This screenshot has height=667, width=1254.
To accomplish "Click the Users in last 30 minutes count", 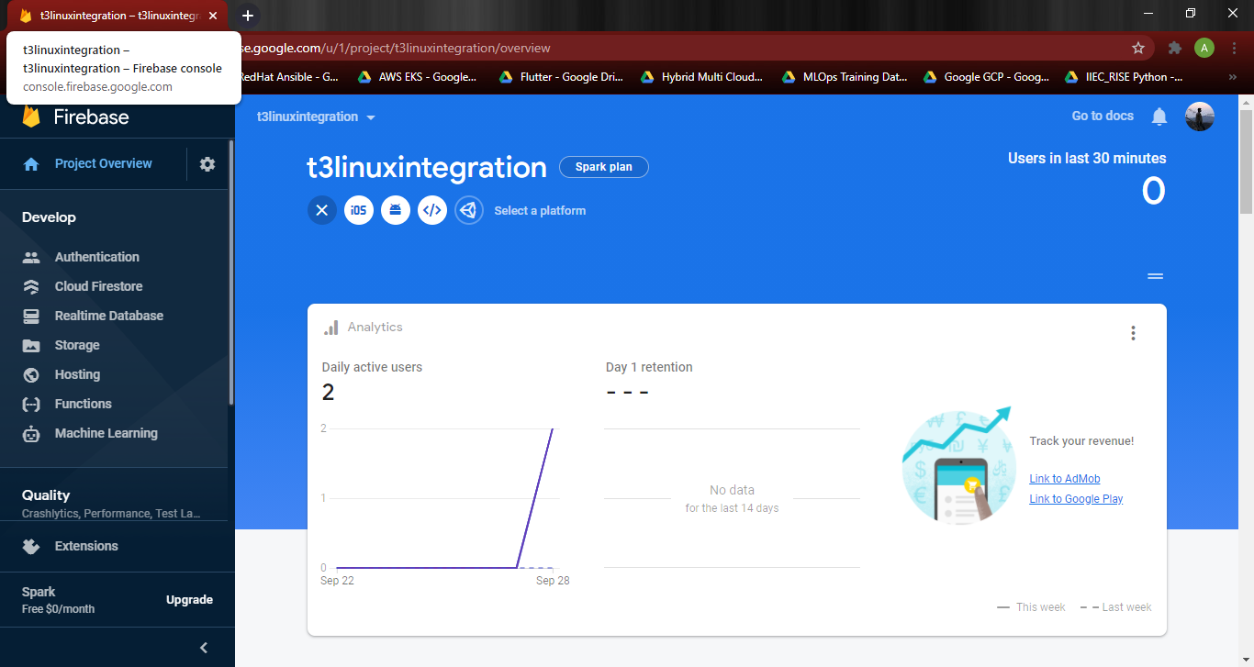I will [x=1153, y=191].
